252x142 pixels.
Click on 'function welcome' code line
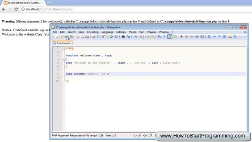click(x=89, y=56)
